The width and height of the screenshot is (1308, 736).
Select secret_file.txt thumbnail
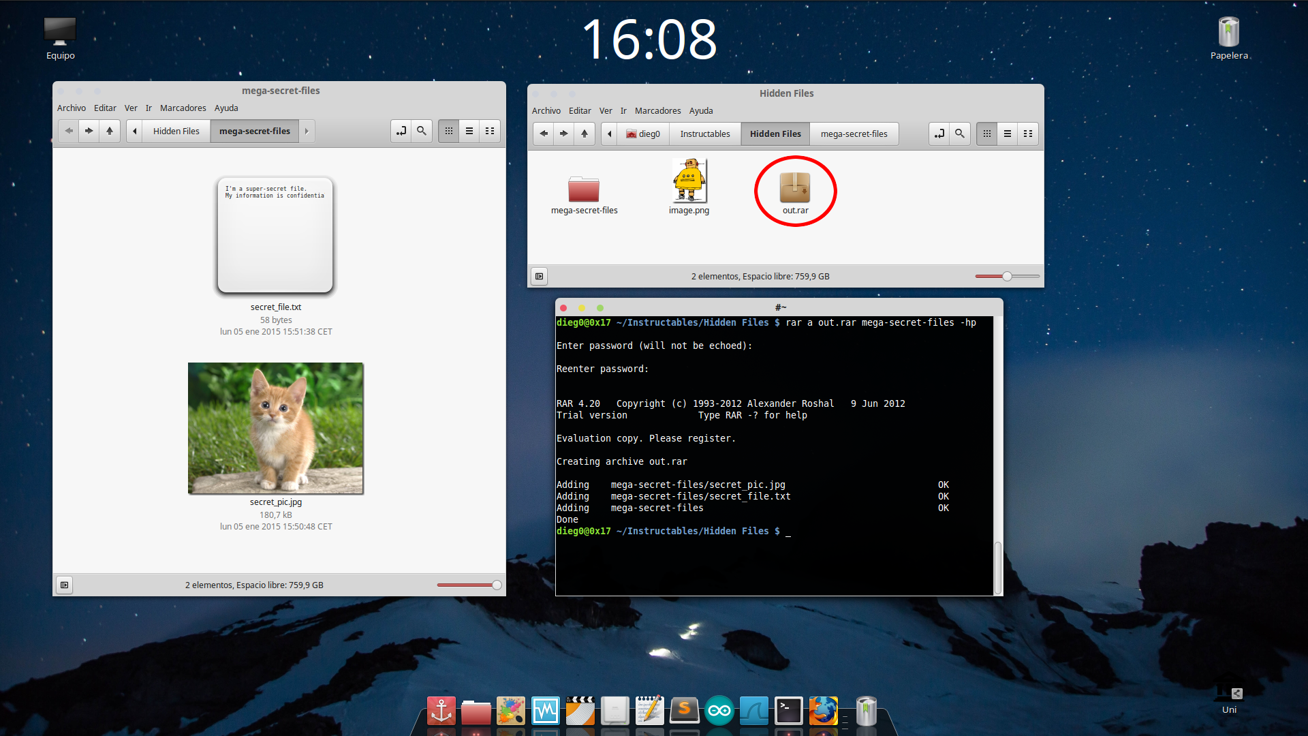[x=275, y=235]
